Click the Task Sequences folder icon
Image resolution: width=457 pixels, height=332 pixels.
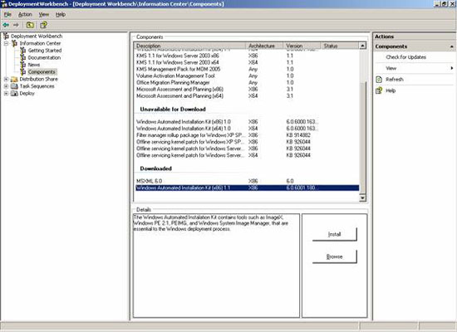pos(14,86)
